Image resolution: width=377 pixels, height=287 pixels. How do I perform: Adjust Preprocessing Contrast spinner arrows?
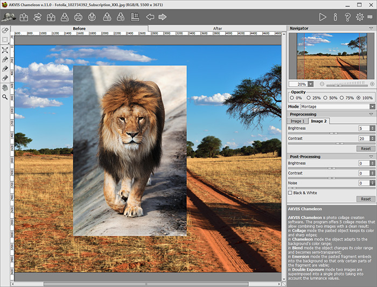coord(373,138)
